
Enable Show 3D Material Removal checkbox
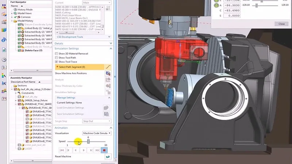56,54
